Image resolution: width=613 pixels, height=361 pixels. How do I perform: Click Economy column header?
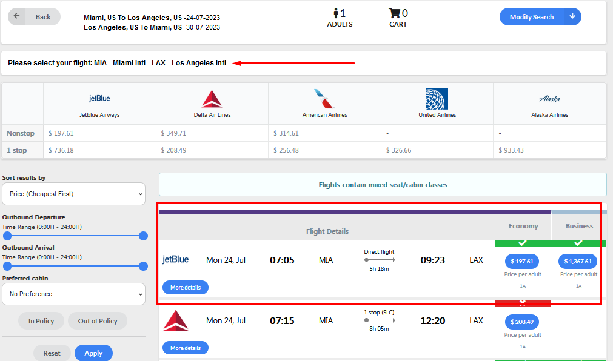[x=523, y=226]
